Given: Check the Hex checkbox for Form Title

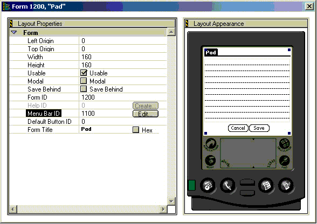Looking at the screenshot, I should [136, 130].
